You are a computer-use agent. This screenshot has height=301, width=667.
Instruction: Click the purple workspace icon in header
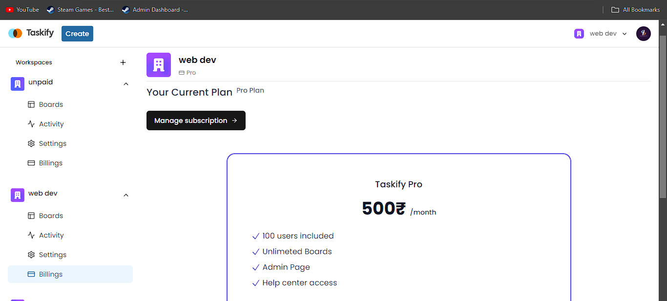[x=579, y=34]
